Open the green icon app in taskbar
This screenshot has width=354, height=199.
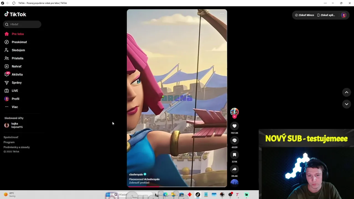point(246,195)
